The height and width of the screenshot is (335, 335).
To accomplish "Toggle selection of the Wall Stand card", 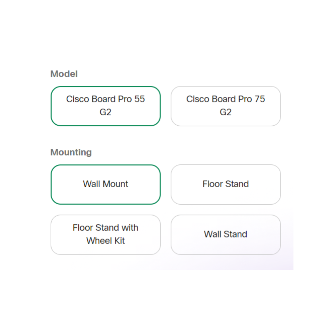I will point(225,234).
